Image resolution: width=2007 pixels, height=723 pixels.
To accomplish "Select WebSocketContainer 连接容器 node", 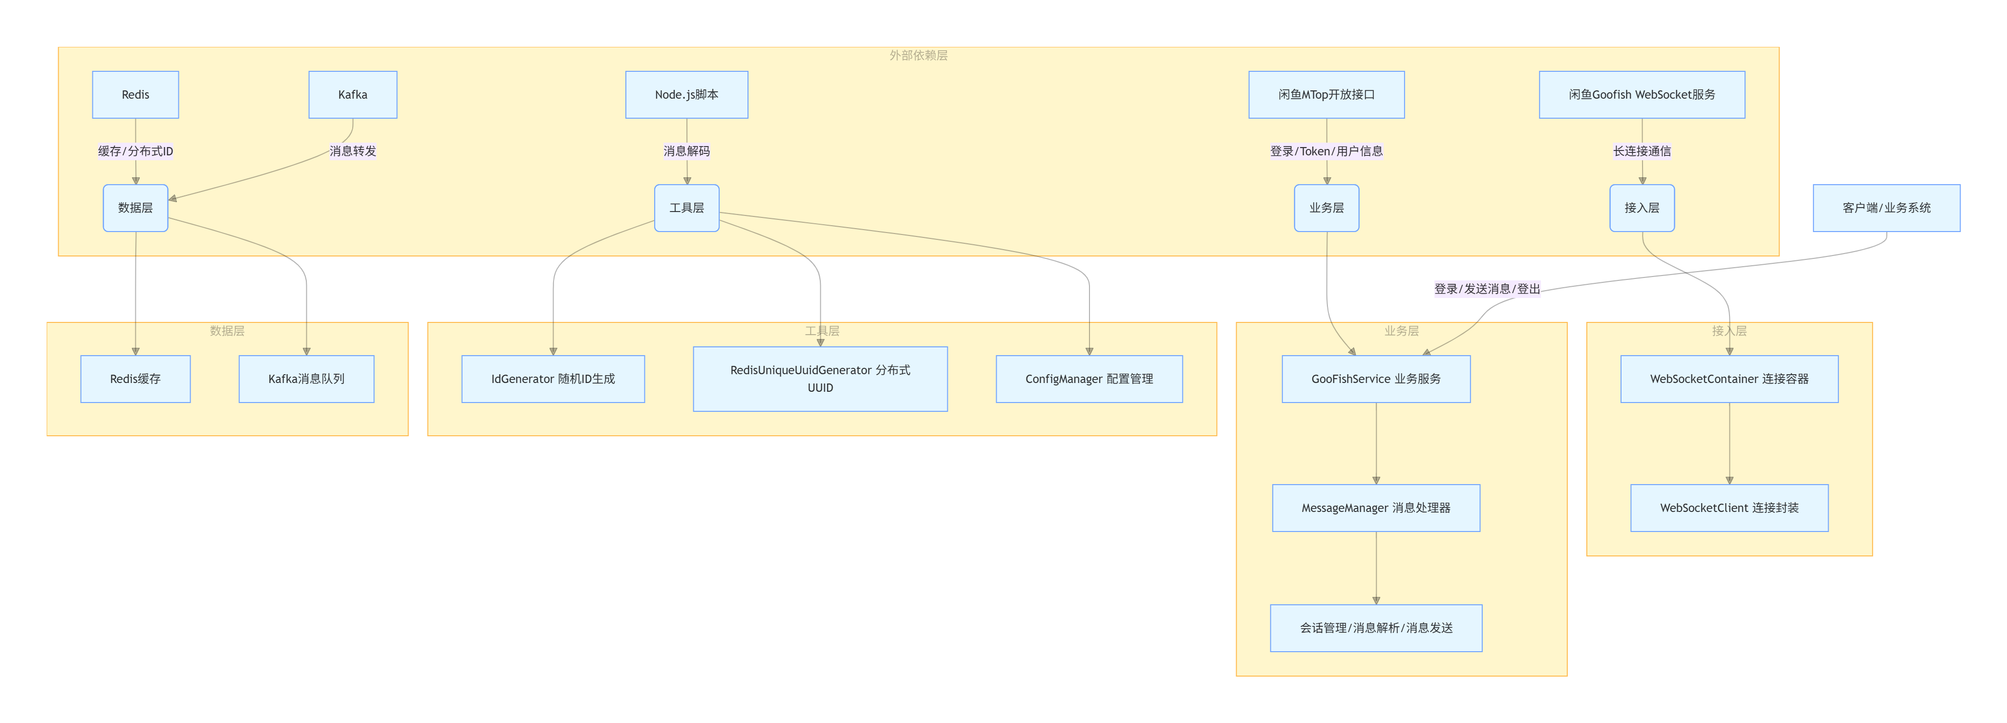I will pyautogui.click(x=1729, y=380).
